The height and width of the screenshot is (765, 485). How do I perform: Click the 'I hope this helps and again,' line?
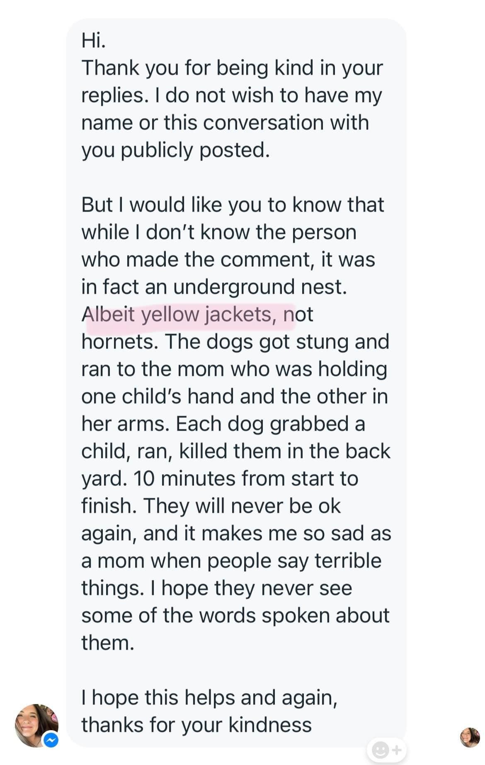click(x=209, y=698)
